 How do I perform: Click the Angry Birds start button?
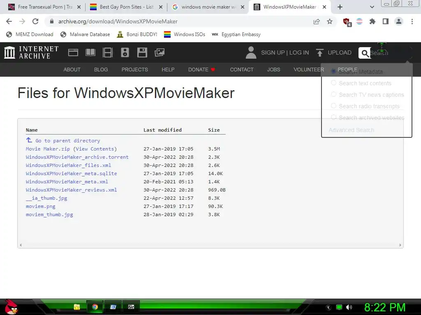[11, 307]
